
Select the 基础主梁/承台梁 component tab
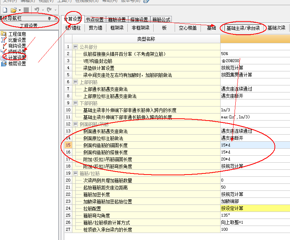243,28
